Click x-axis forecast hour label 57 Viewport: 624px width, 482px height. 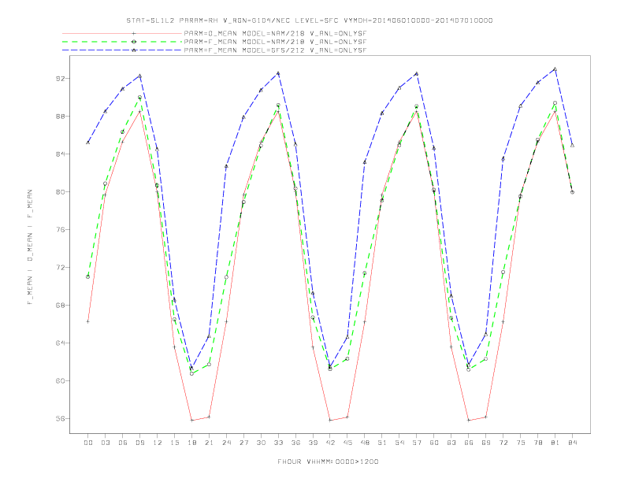coord(417,443)
